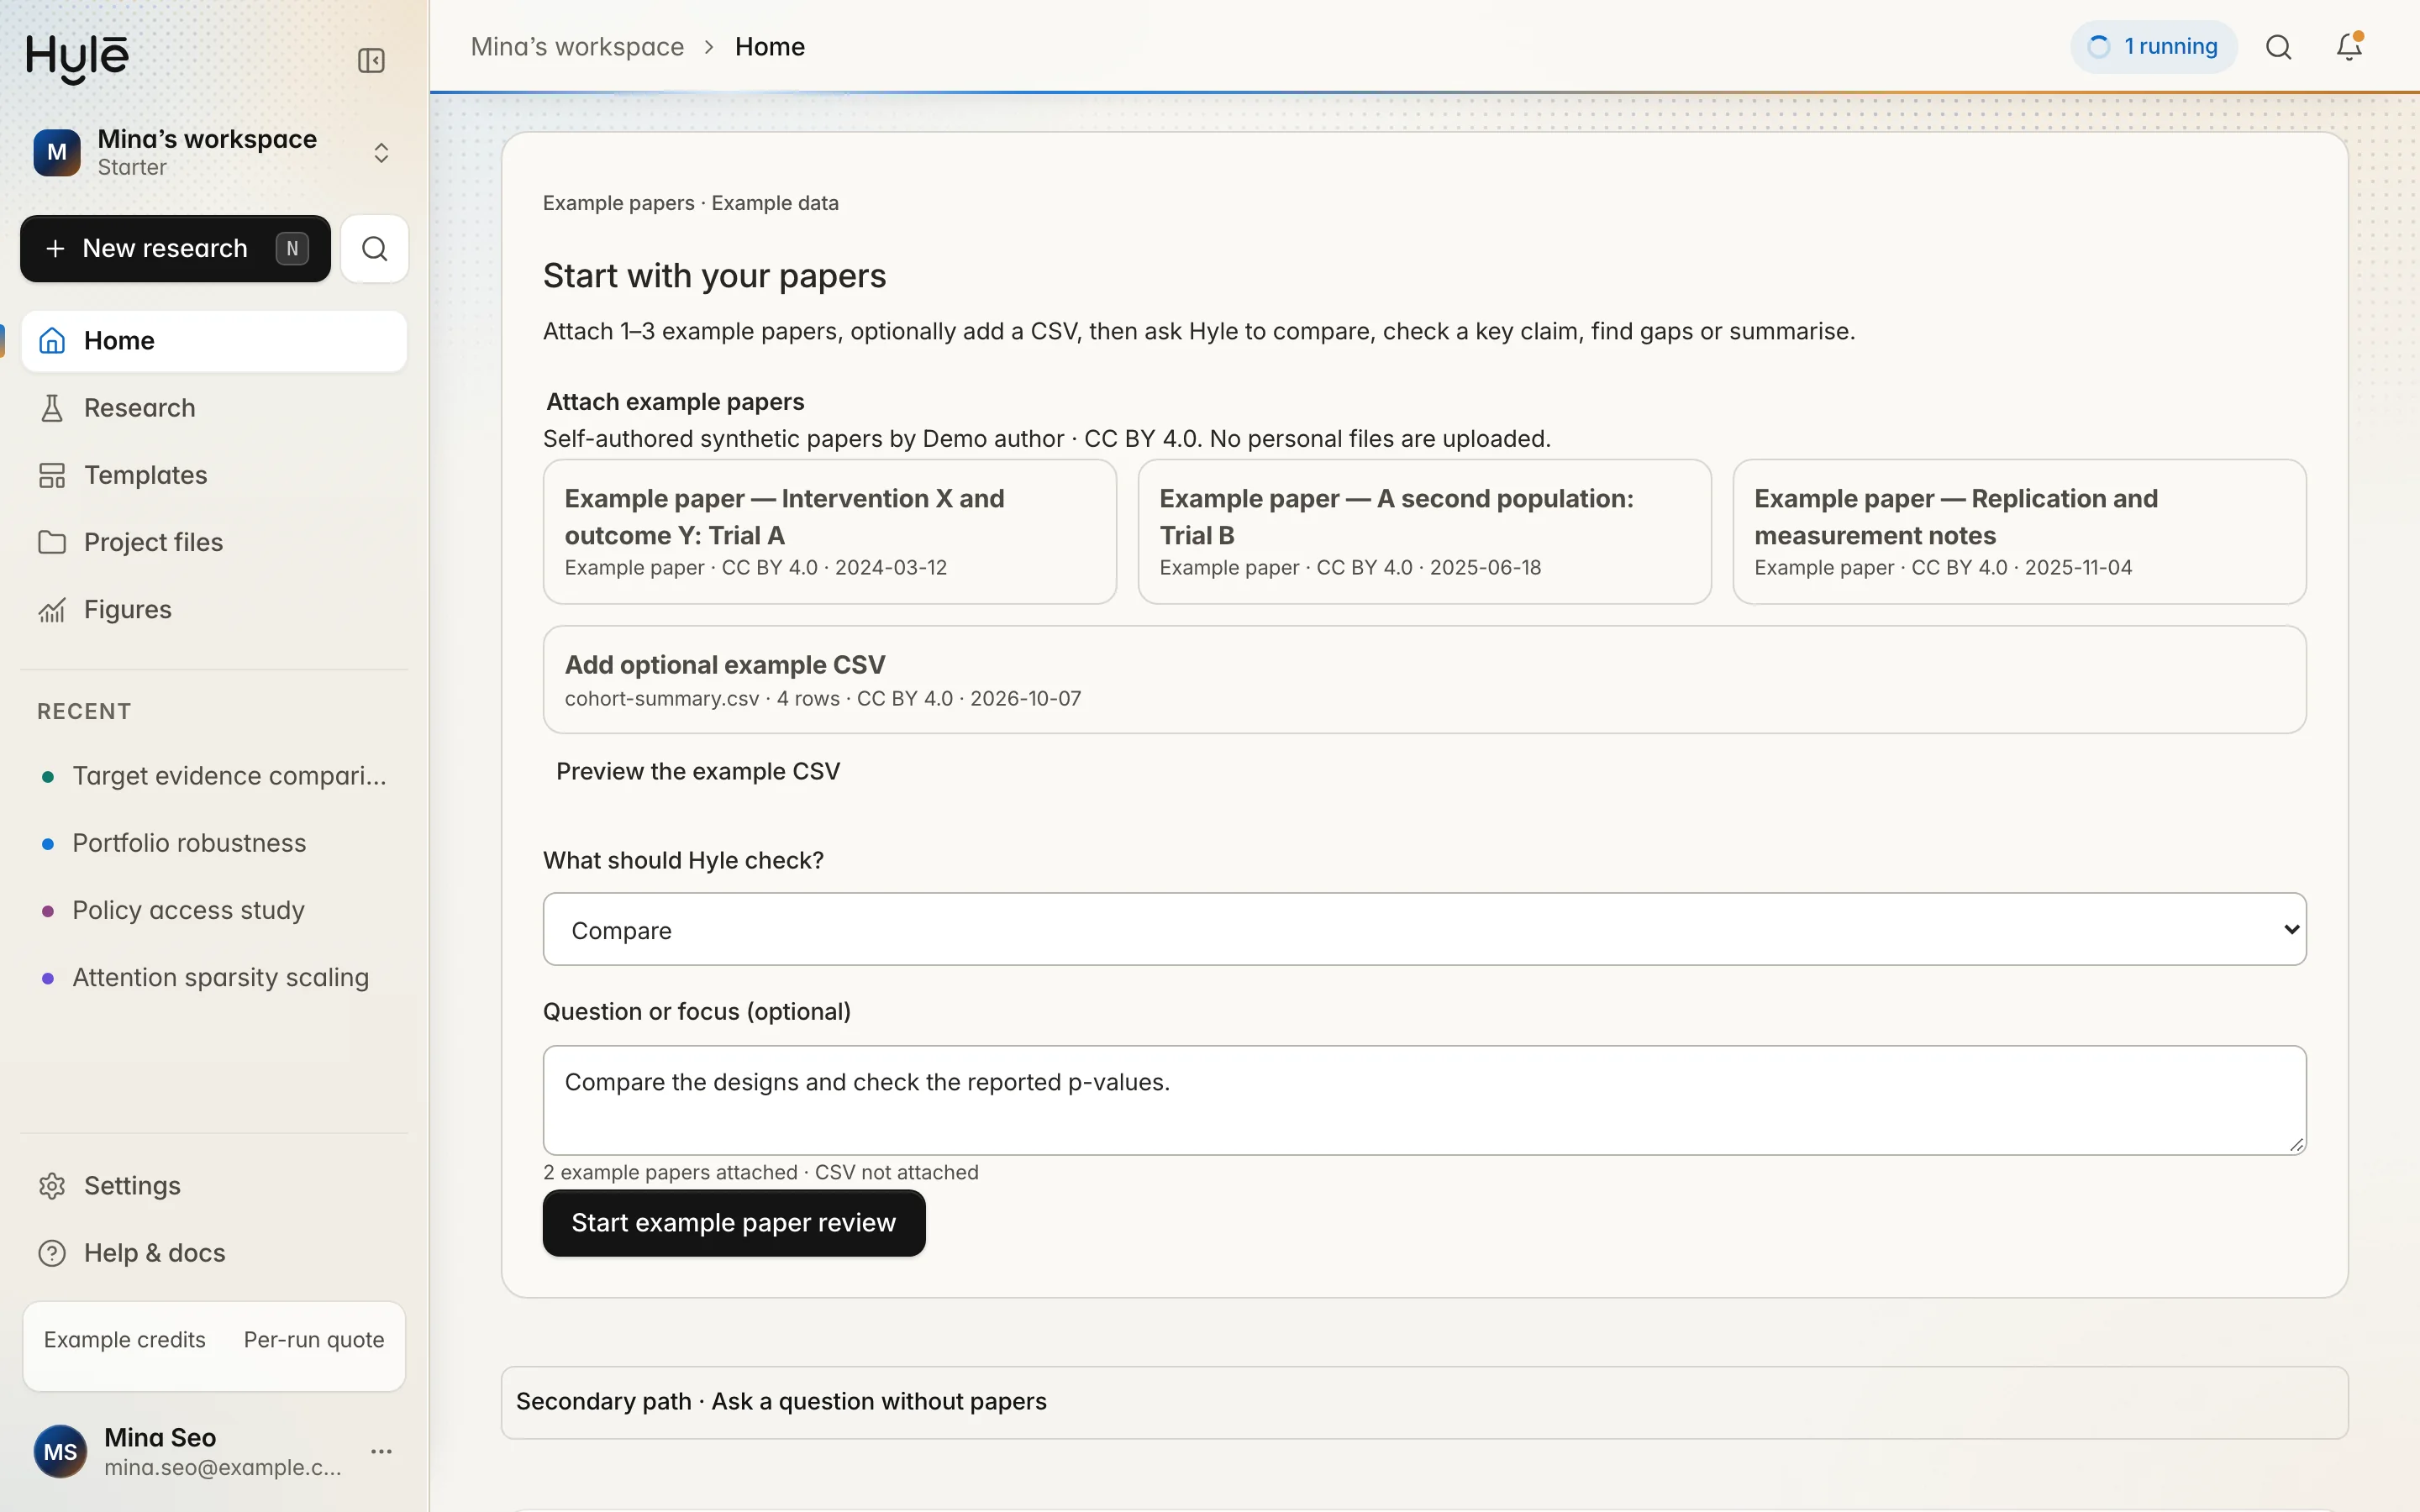Viewport: 2420px width, 1512px height.
Task: Open the Mina Seo account more menu
Action: pos(381,1451)
